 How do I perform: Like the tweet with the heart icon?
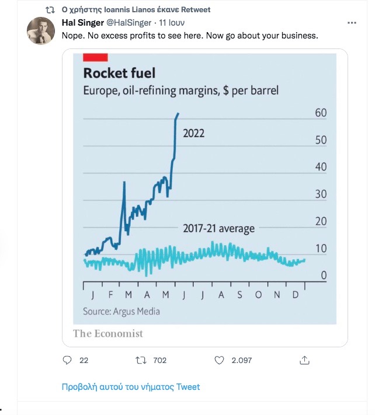tap(219, 360)
